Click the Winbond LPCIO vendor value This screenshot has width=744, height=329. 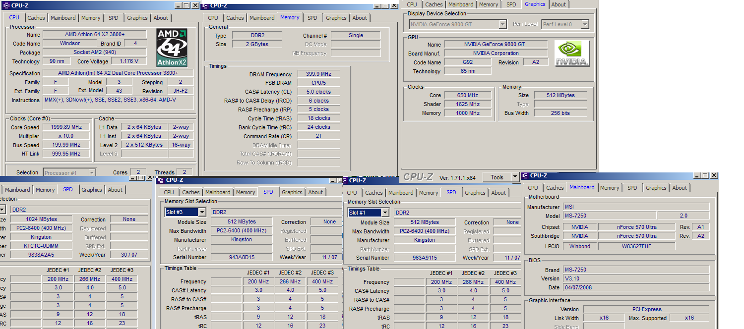pyautogui.click(x=579, y=246)
